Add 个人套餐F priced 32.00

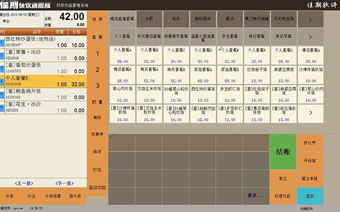pyautogui.click(x=257, y=56)
